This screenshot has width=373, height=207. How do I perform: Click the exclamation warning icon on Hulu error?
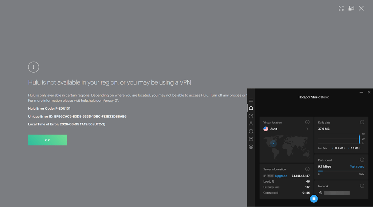pos(34,67)
